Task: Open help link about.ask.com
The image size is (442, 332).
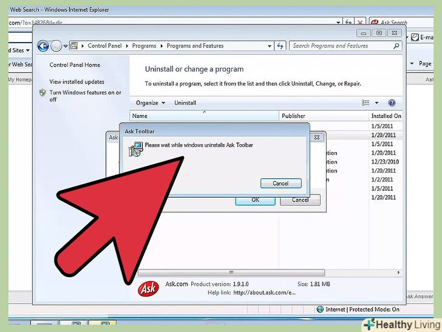Action: click(x=264, y=292)
